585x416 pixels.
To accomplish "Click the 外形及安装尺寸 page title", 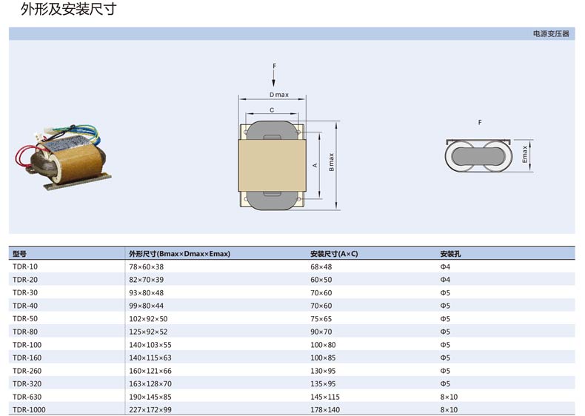I will [67, 10].
